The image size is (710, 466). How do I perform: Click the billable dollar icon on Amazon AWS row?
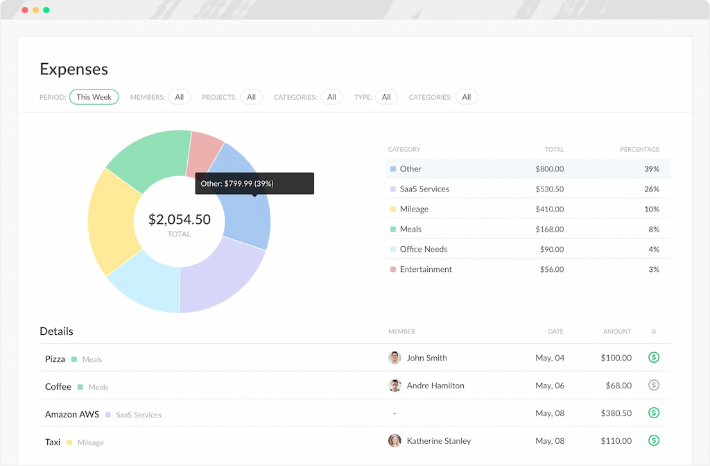[653, 412]
